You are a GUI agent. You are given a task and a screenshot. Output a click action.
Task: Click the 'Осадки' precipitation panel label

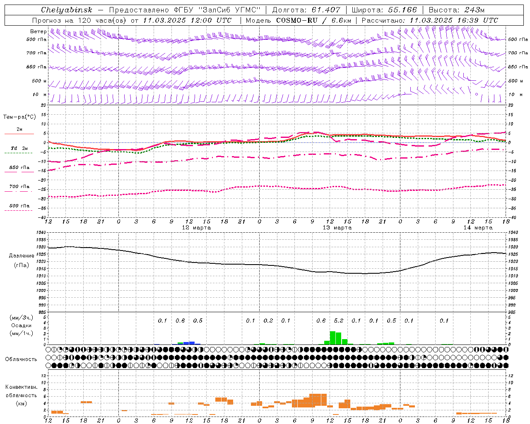pos(22,325)
